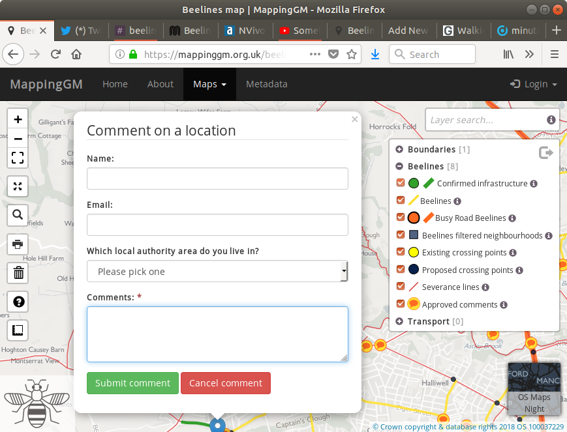The width and height of the screenshot is (567, 432).
Task: Click the info icon next to Severance lines
Action: 486,287
